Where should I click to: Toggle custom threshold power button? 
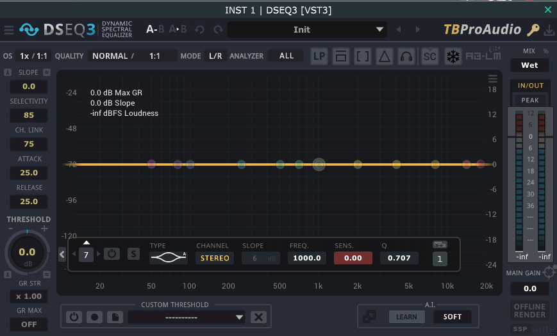[x=74, y=317]
